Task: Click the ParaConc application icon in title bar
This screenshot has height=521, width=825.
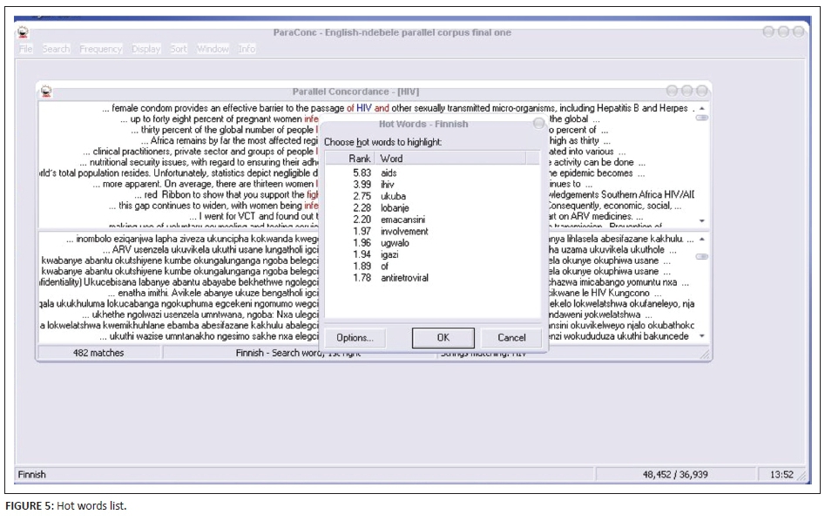Action: [24, 32]
